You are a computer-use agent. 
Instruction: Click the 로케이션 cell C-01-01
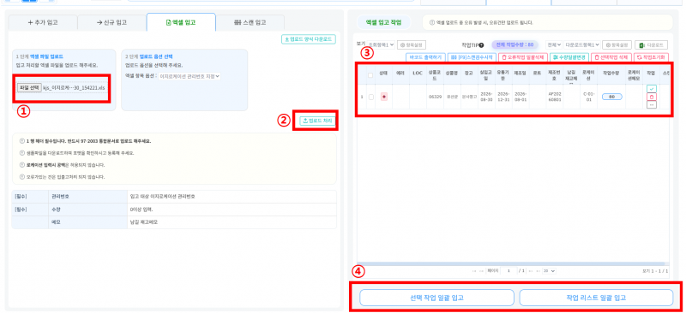coord(589,97)
